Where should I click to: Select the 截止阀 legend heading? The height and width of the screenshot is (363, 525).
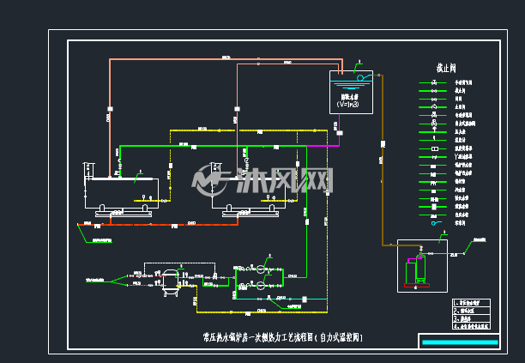(446, 68)
